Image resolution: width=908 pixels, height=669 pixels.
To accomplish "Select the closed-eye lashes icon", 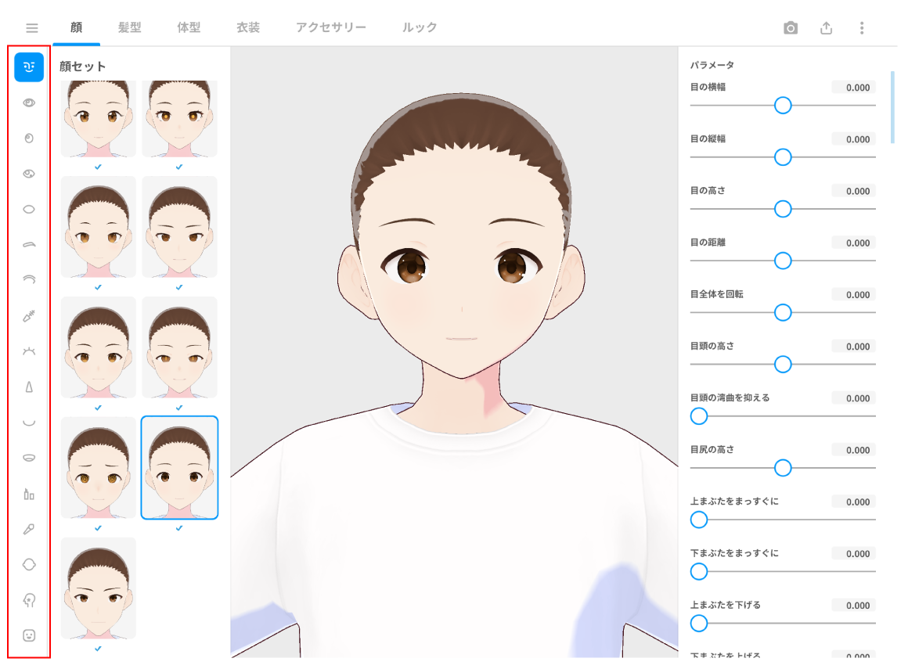I will click(29, 351).
